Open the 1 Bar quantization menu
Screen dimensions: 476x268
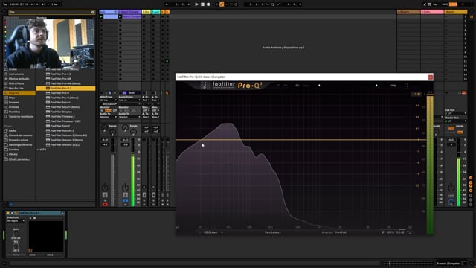click(57, 4)
